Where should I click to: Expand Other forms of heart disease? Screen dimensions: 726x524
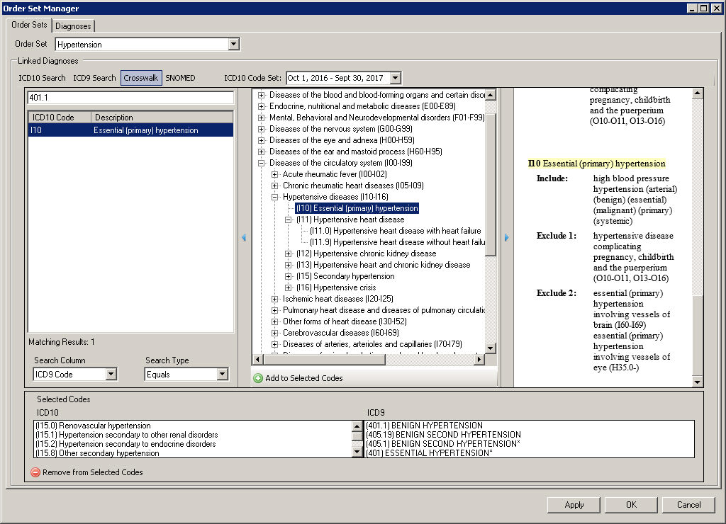(274, 321)
